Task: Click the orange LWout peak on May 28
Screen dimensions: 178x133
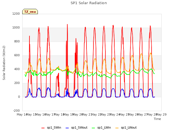Action: 150,53
